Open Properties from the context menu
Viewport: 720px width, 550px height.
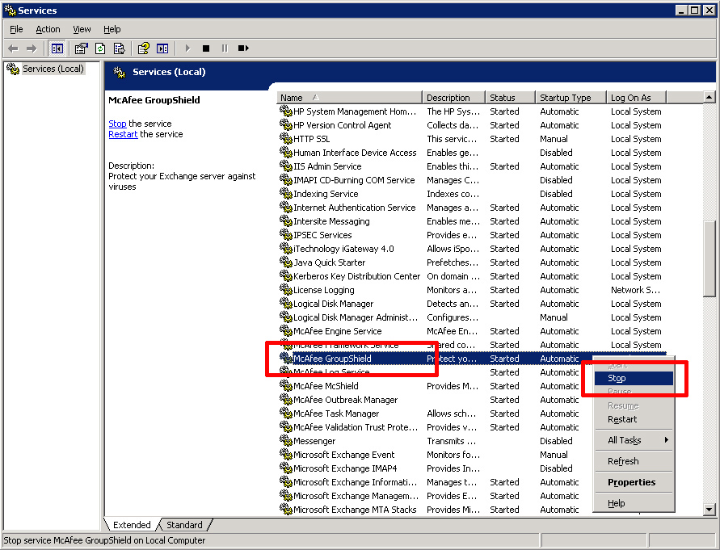pos(634,482)
